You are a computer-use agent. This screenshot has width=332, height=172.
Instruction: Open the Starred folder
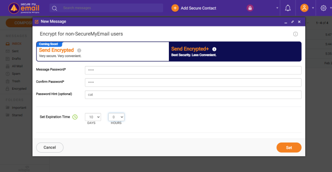pos(17,115)
